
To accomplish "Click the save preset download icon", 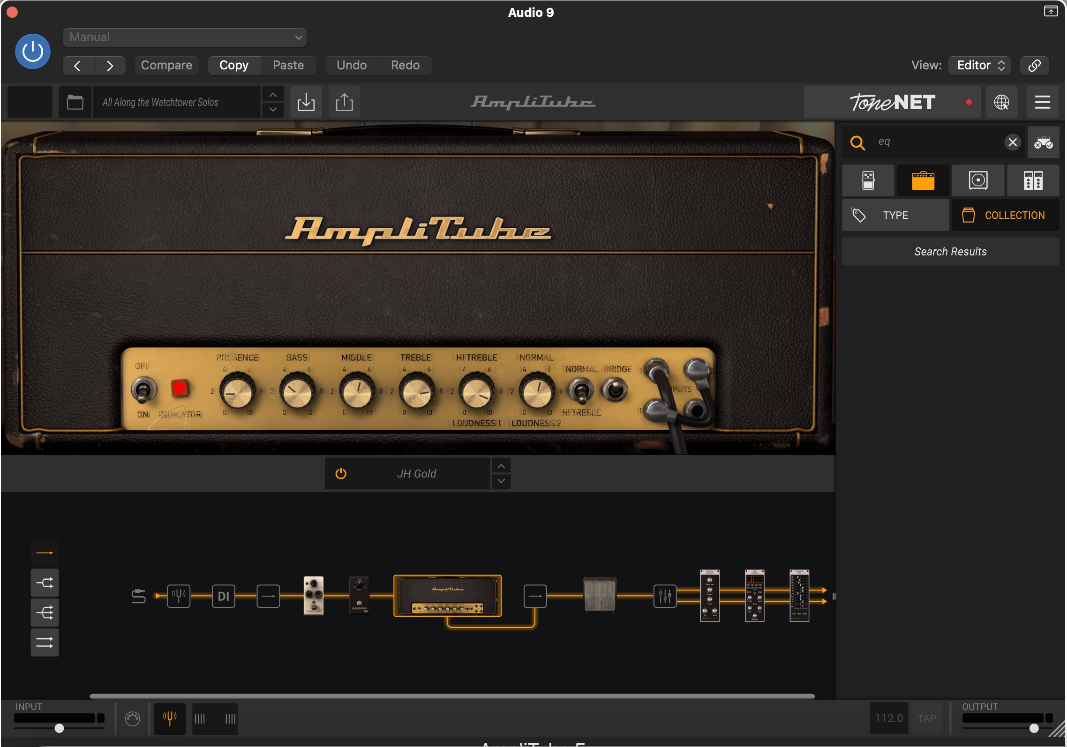I will (306, 102).
